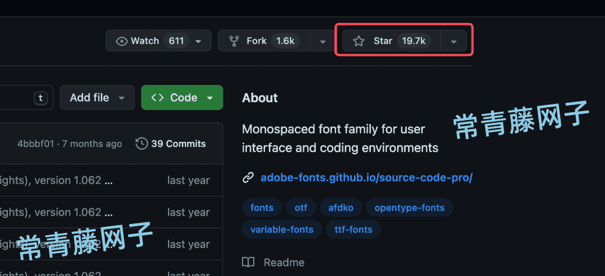Star the repository with Star button
The height and width of the screenshot is (276, 605).
coord(392,41)
